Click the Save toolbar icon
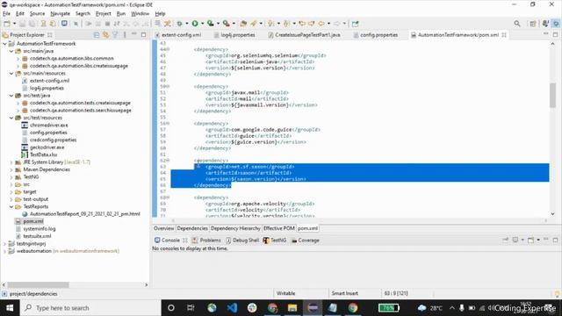 point(22,24)
